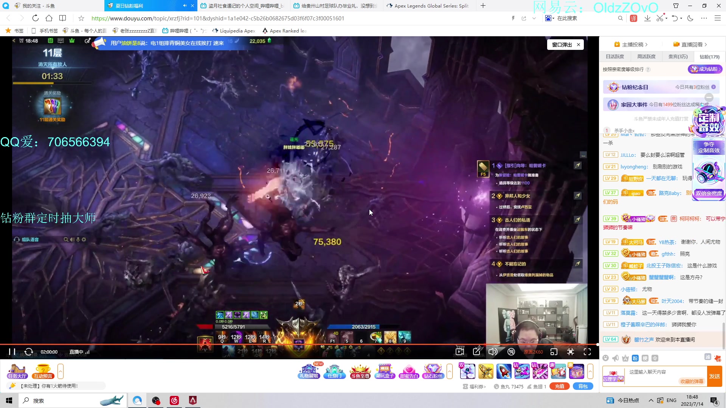Open 任意门 portal icon
The image size is (726, 408).
click(x=335, y=372)
